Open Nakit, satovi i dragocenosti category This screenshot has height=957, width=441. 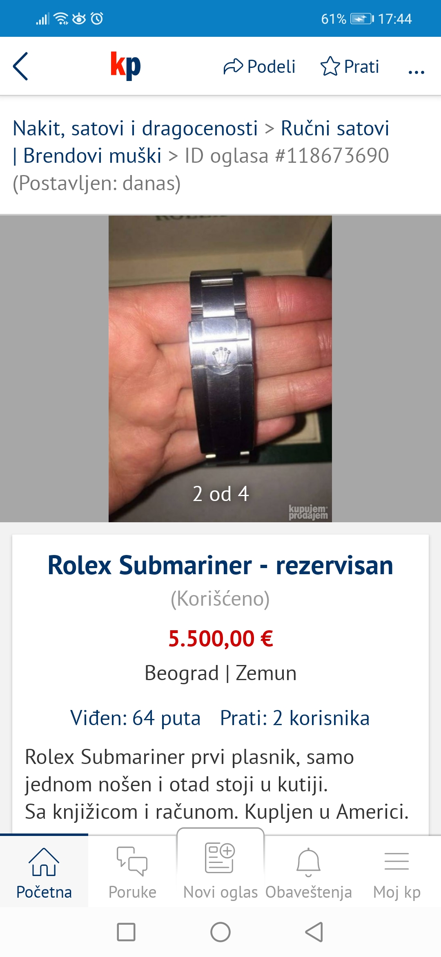tap(135, 128)
